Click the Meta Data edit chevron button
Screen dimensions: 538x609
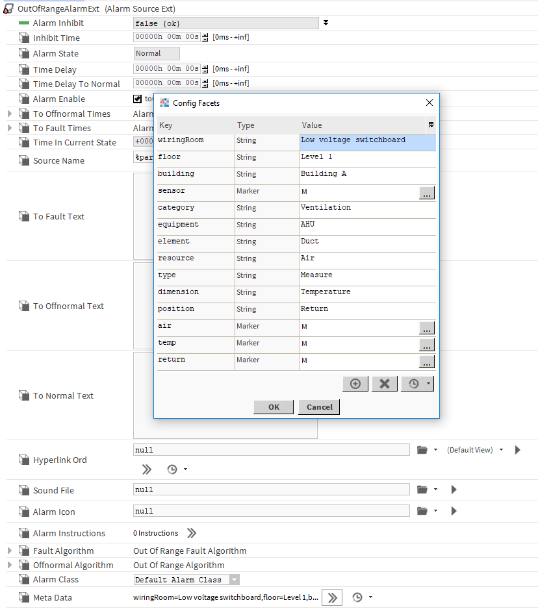(331, 597)
